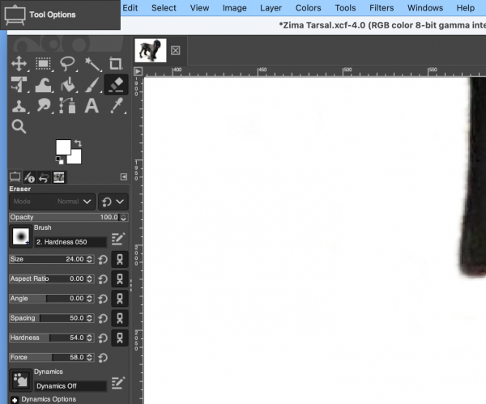
Task: Toggle link Angle to brush default
Action: (x=120, y=299)
